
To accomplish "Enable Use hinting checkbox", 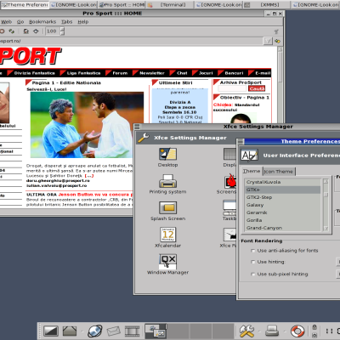I will tap(253, 262).
